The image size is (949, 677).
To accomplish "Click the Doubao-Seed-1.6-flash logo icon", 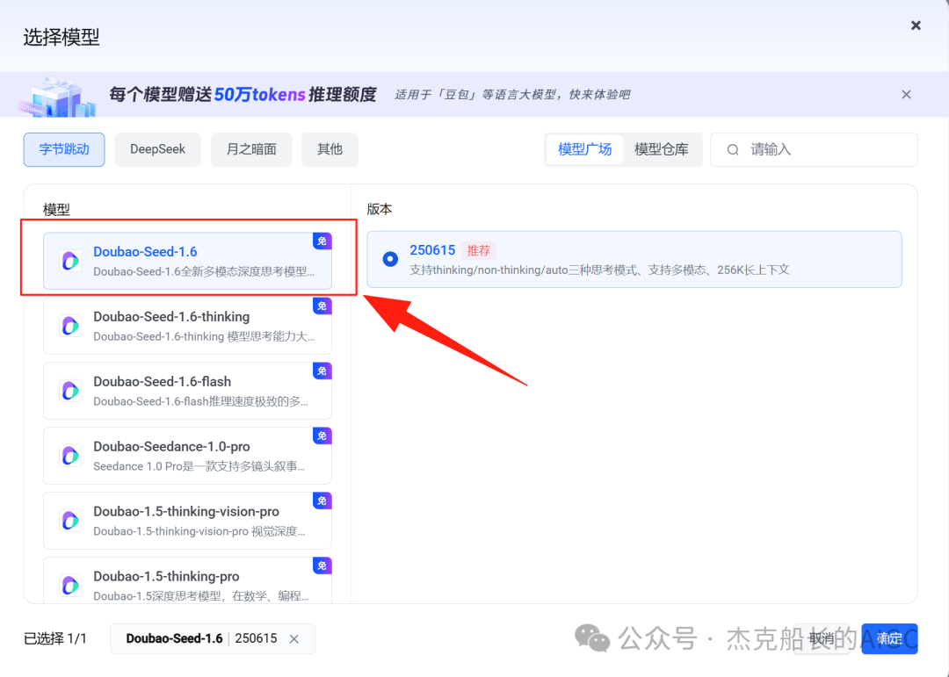I will pos(70,391).
